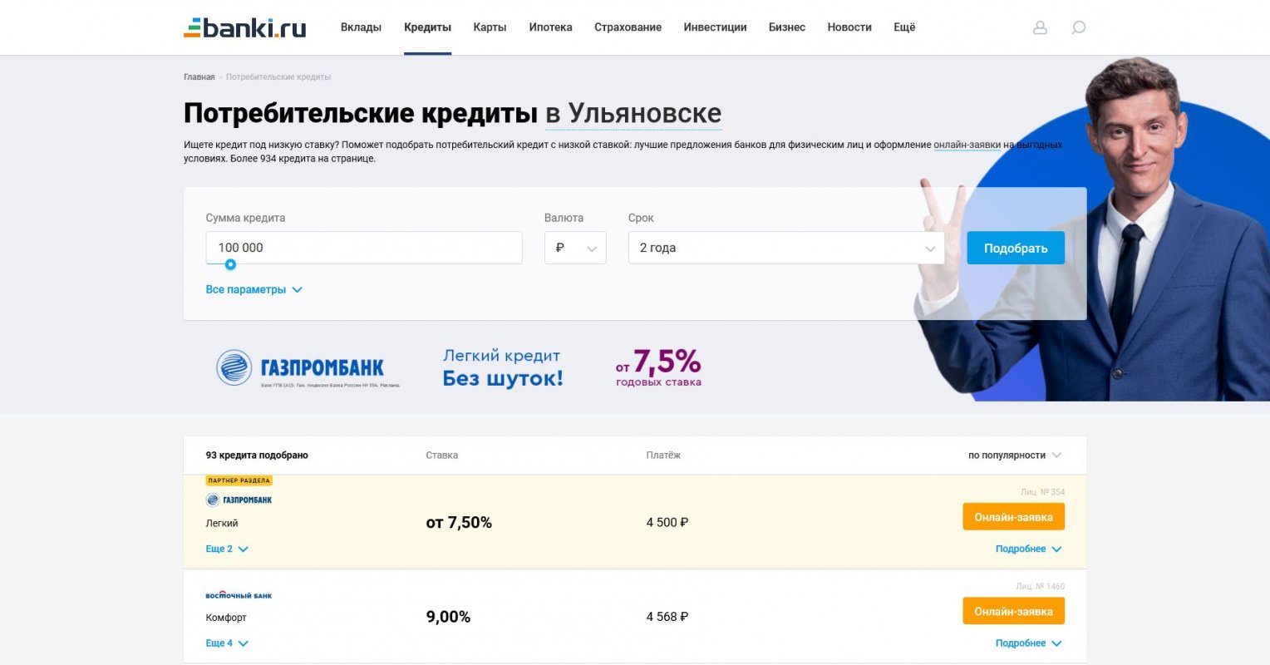Expand Подробнее for Восточный Комфорт loan
Image resolution: width=1270 pixels, height=665 pixels.
point(1028,643)
